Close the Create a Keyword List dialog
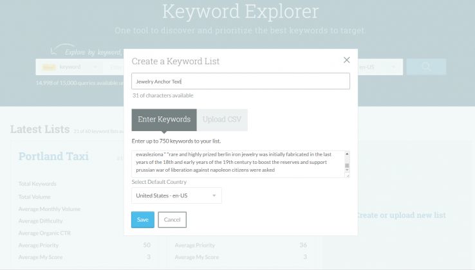The width and height of the screenshot is (475, 270). (346, 60)
